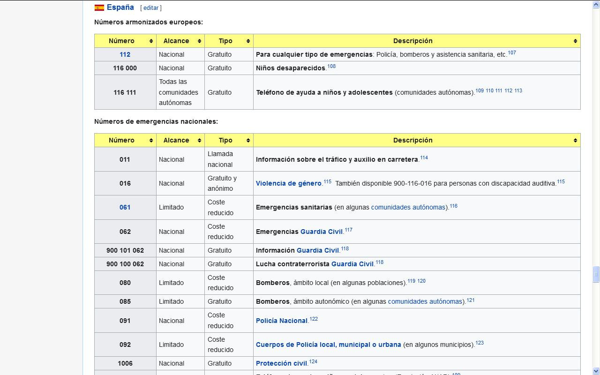Click reference 118 in the 900 101 062 row
The image size is (600, 375).
point(345,248)
